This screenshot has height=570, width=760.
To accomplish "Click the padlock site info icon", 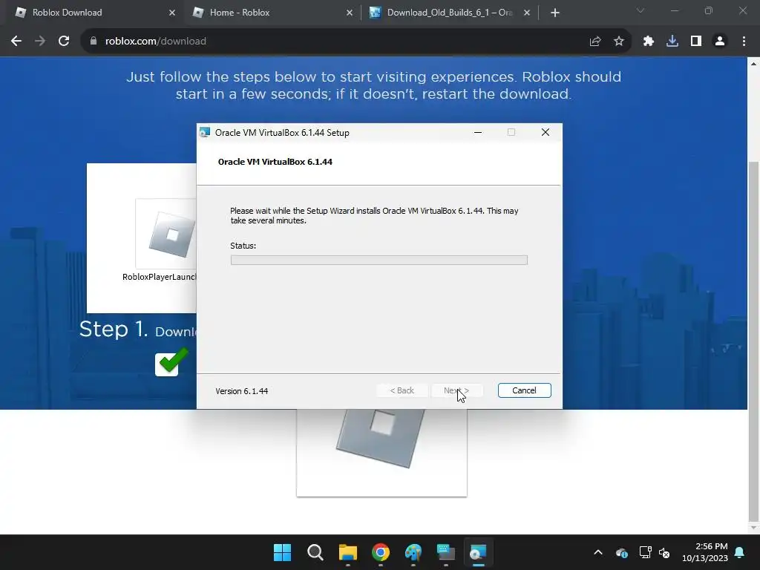I will pyautogui.click(x=94, y=42).
